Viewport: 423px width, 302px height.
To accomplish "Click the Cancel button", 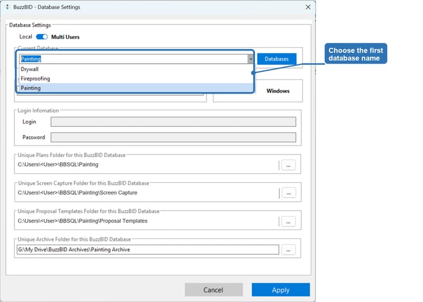I will (213, 290).
